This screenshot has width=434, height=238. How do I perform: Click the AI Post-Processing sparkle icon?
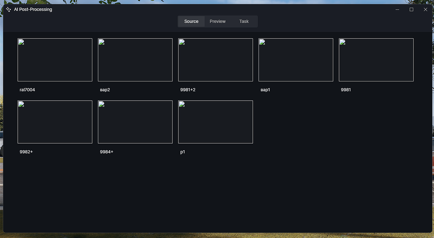[x=8, y=9]
